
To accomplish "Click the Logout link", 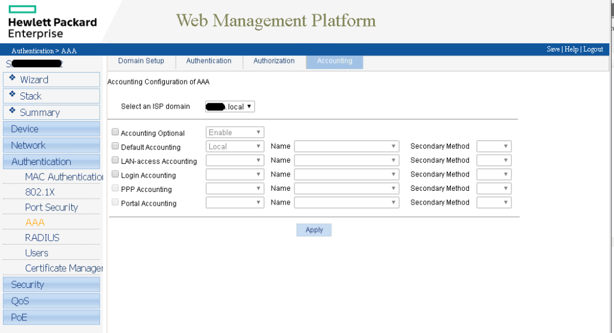I will (593, 49).
